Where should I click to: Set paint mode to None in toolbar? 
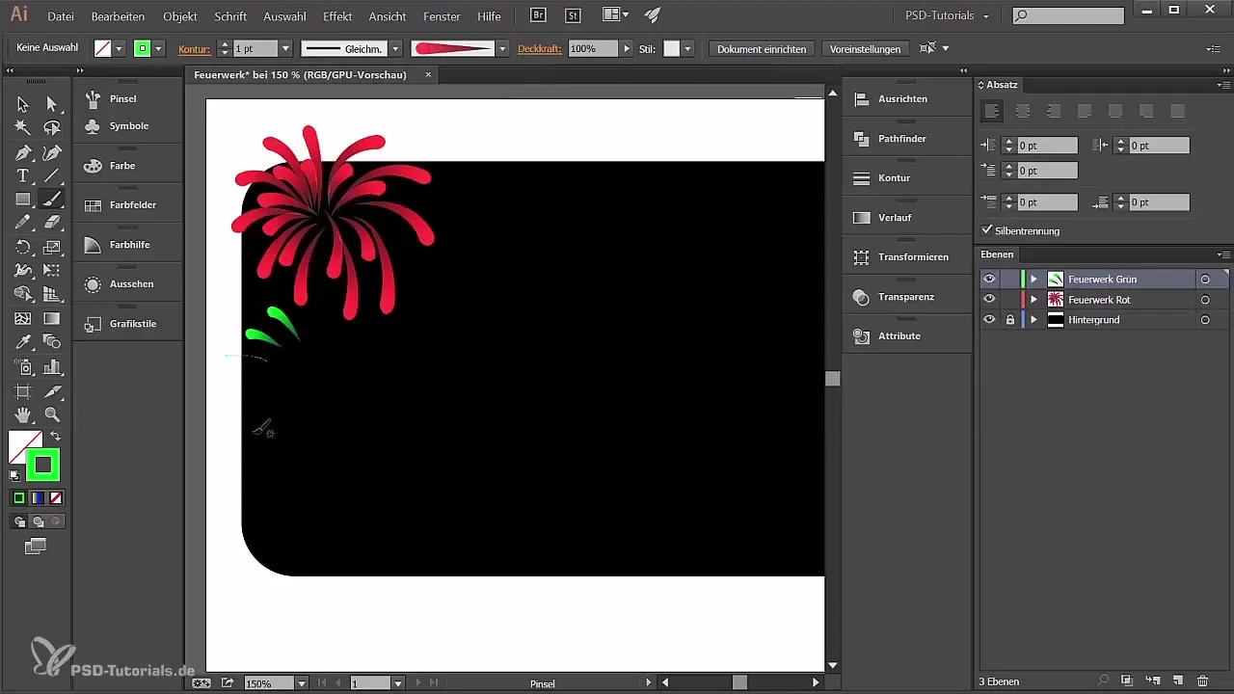[56, 498]
